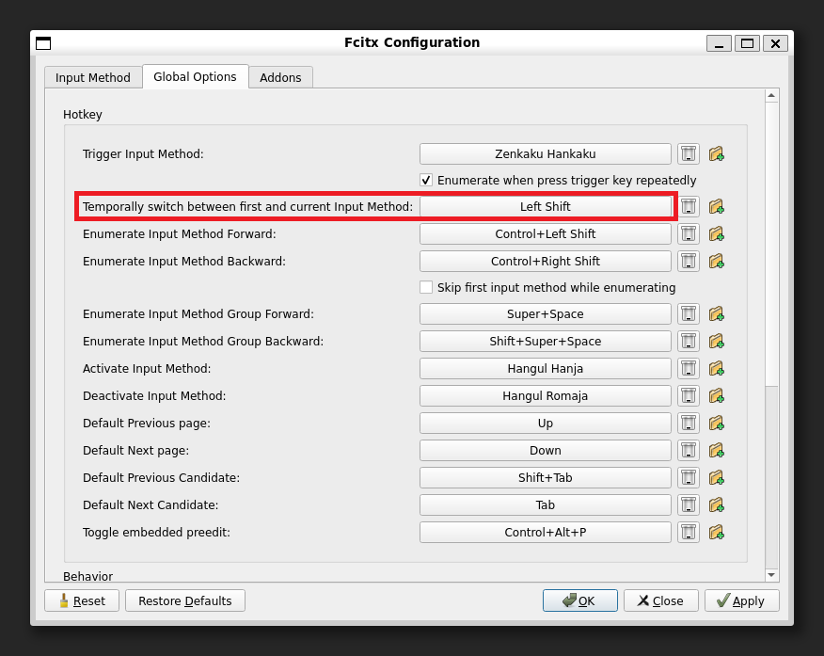Uncheck Enumerate when press trigger key repeatedly
This screenshot has width=824, height=656.
click(426, 181)
